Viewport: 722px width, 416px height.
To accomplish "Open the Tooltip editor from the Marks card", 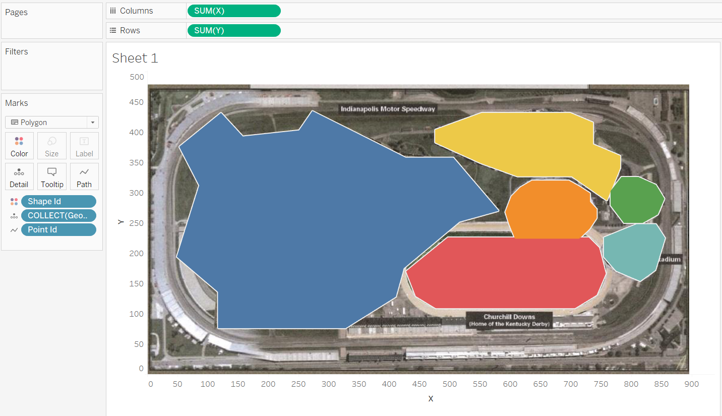I will 51,176.
